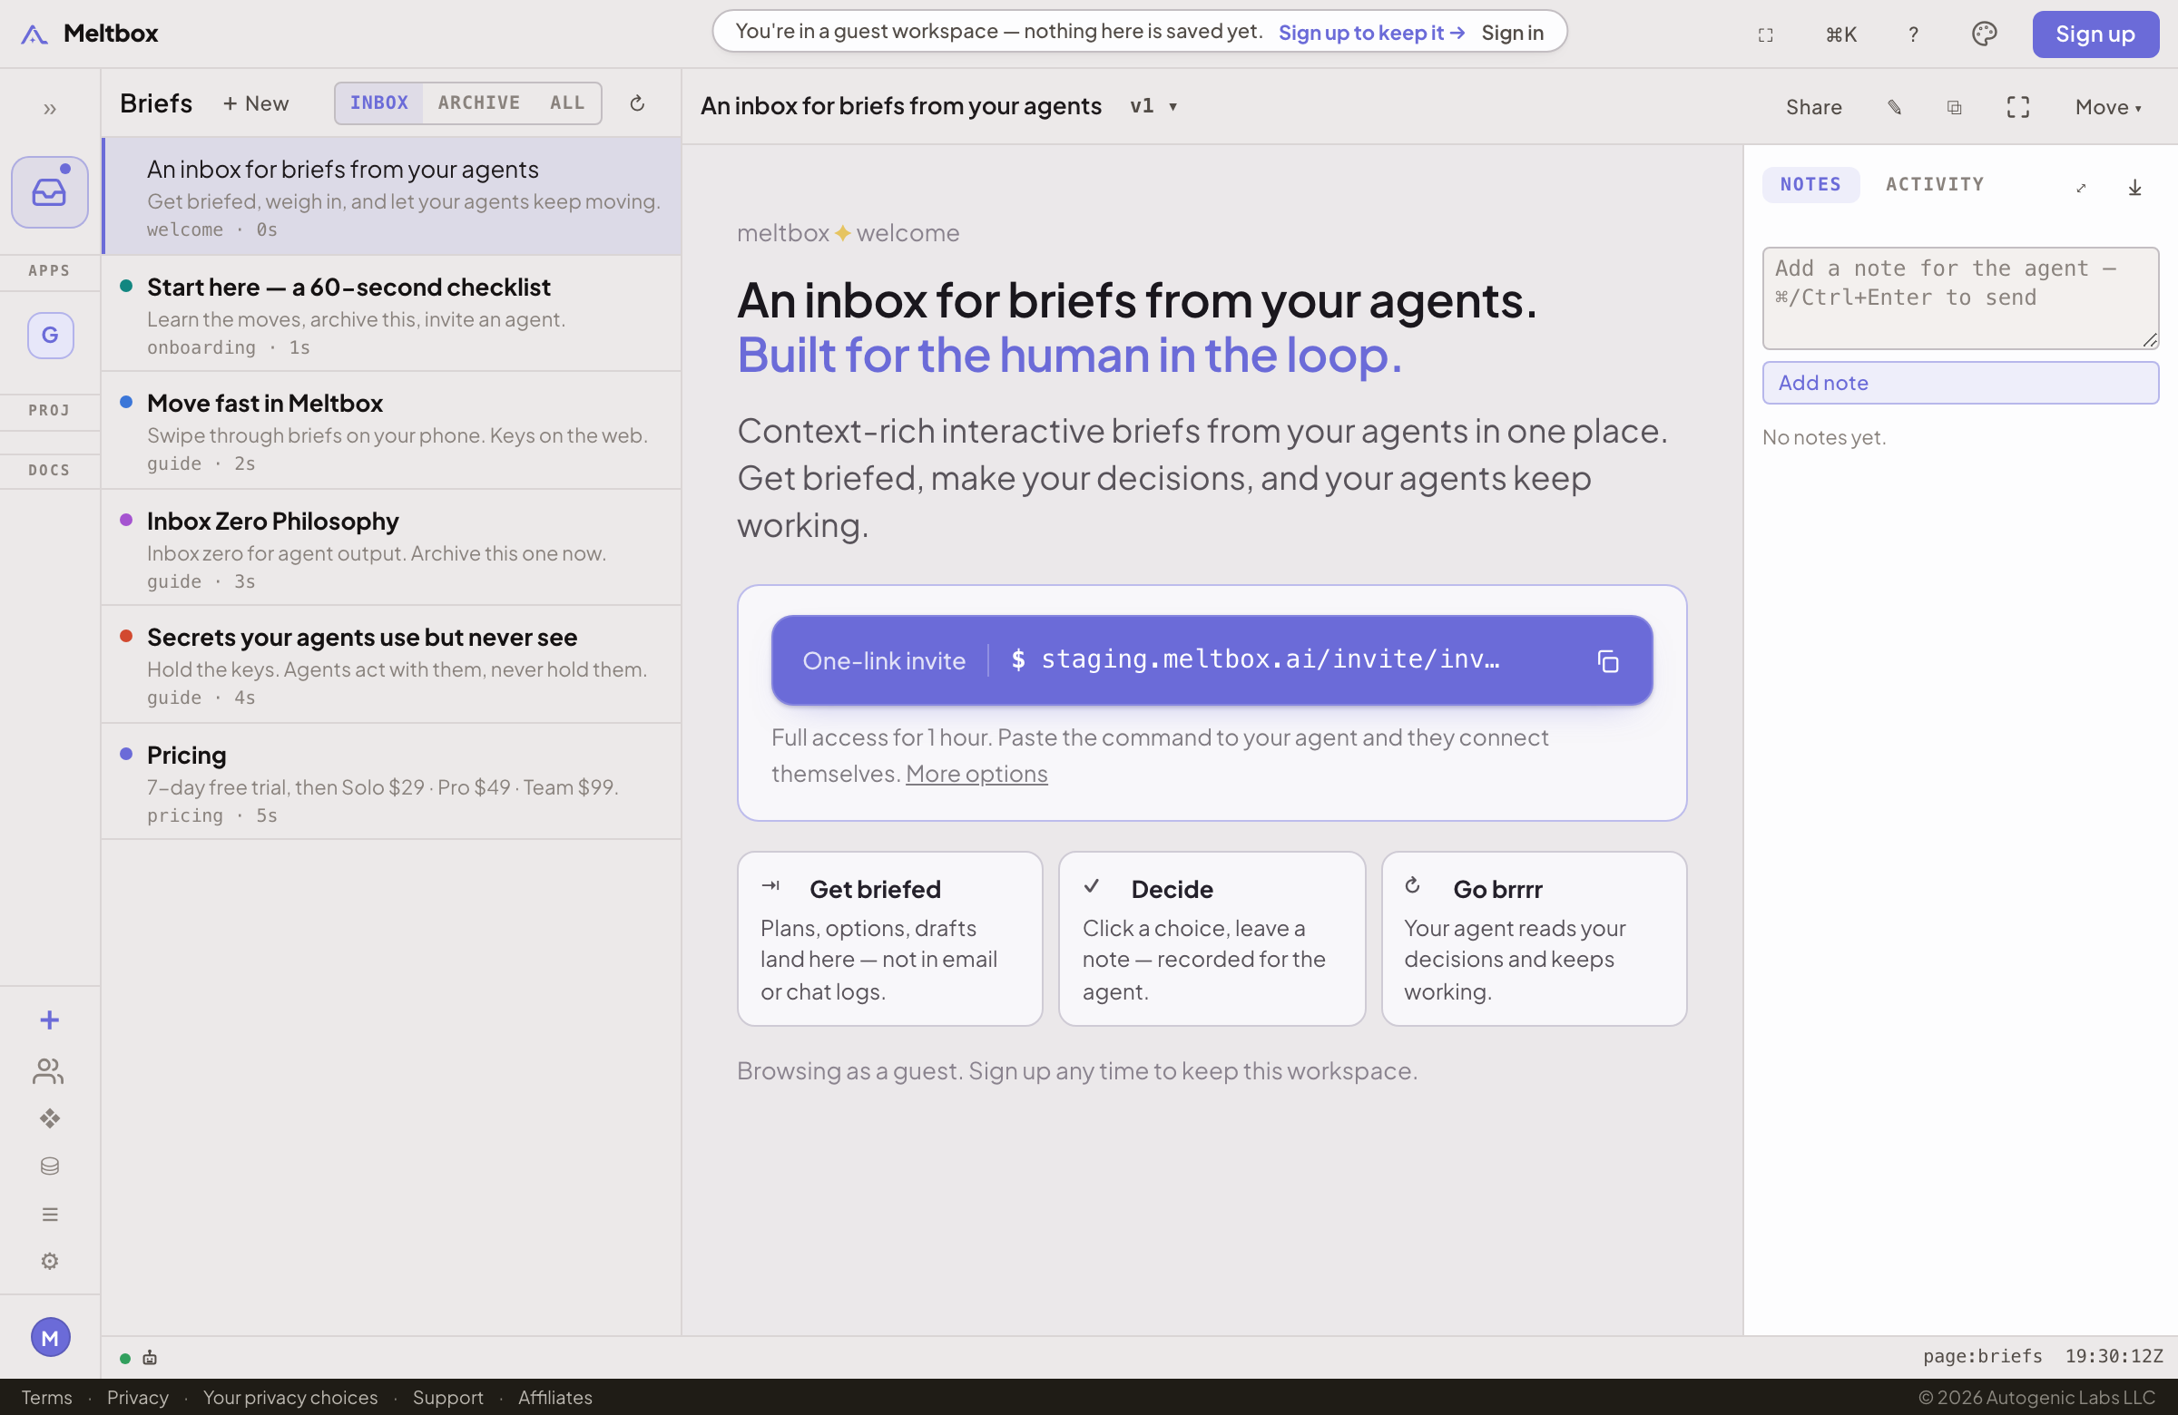Download notes with the arrow icon

(2135, 188)
